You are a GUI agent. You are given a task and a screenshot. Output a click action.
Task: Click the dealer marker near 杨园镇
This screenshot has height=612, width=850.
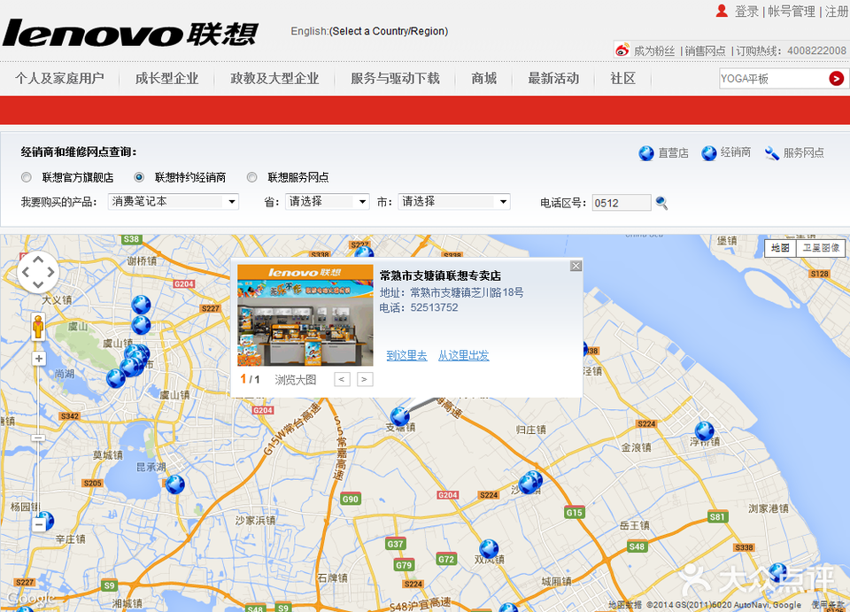pos(45,521)
